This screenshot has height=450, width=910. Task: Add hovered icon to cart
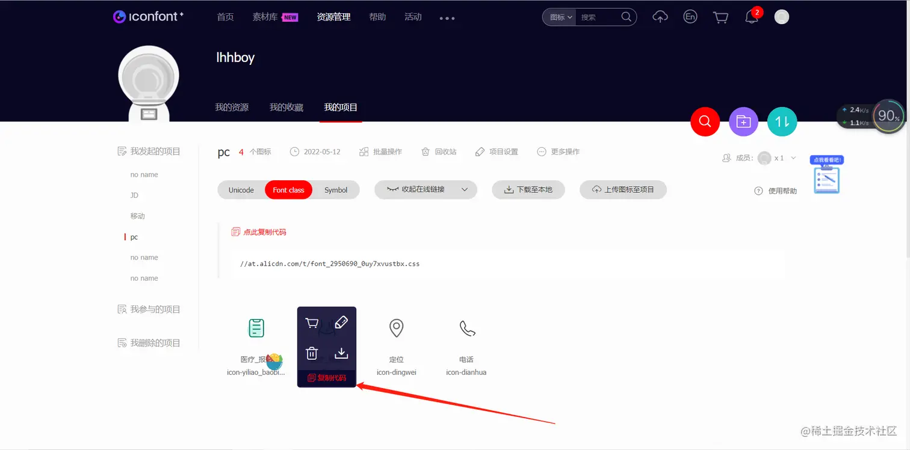click(312, 323)
